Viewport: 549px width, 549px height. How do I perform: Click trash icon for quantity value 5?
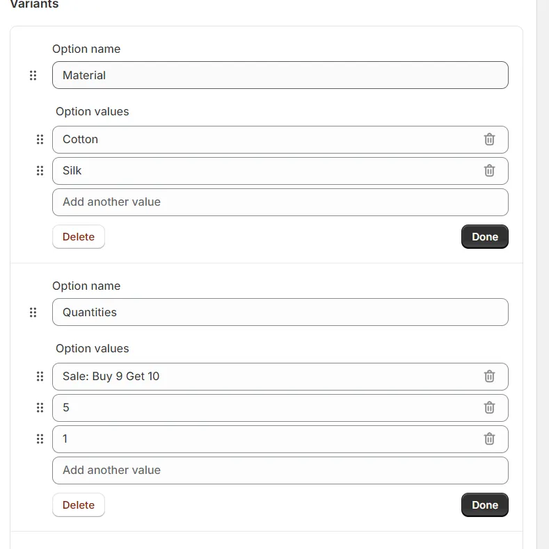pos(489,407)
